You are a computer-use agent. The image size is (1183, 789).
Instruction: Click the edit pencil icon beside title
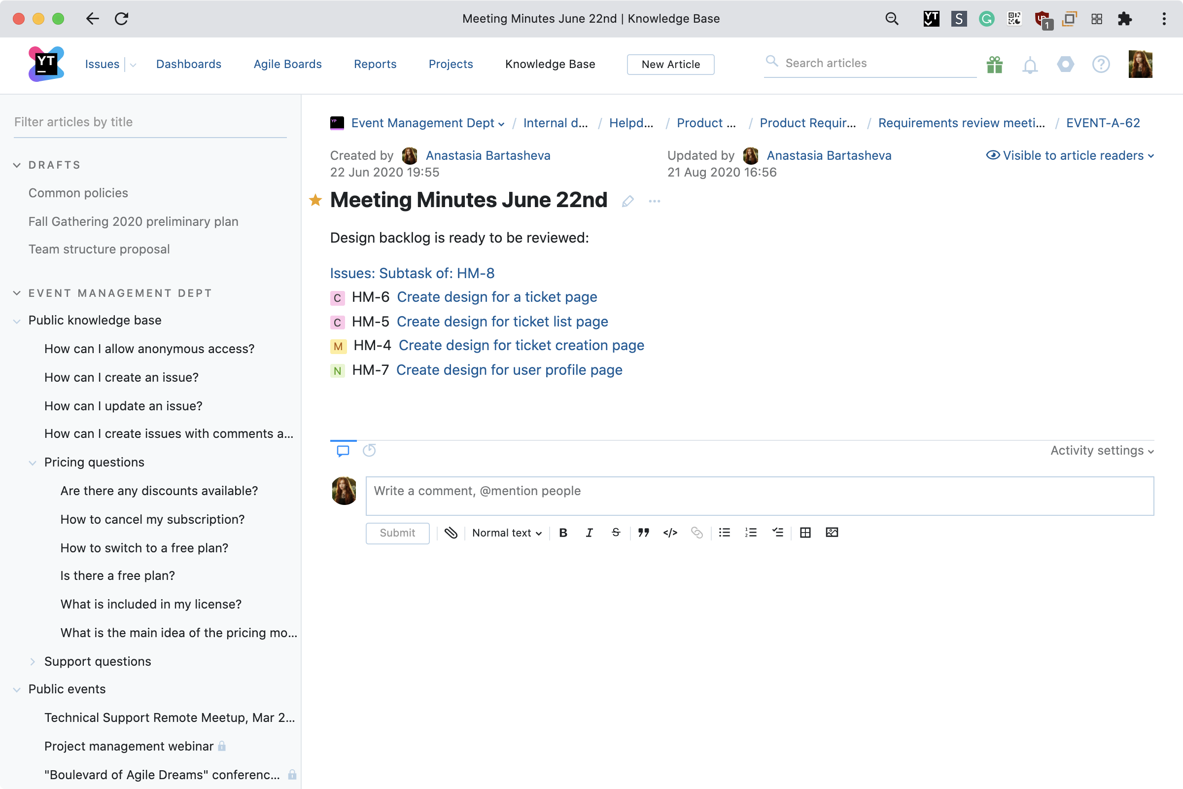[627, 201]
